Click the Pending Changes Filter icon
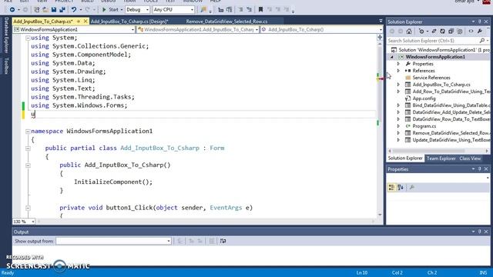This screenshot has width=493, height=277. 422,31
